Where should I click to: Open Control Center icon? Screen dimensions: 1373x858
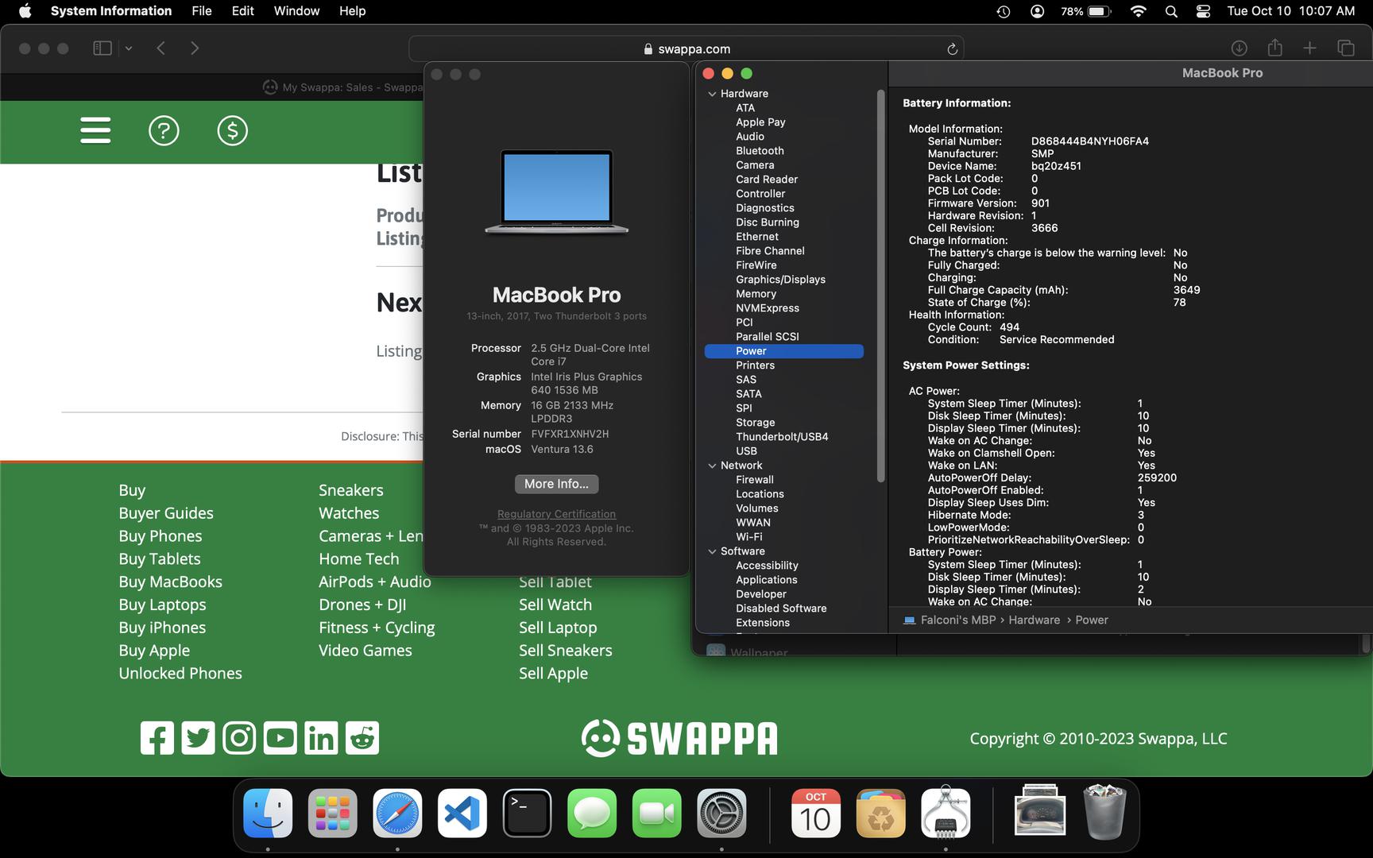1203,11
